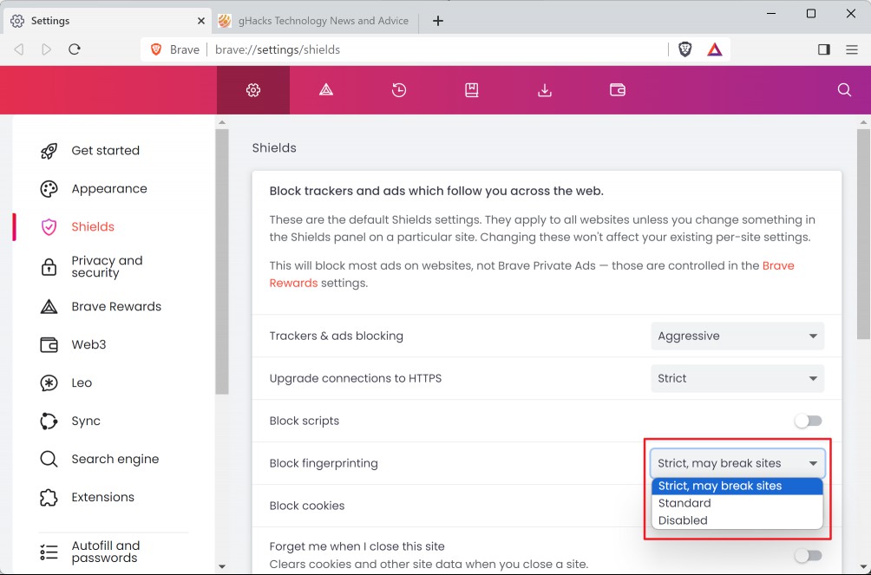The height and width of the screenshot is (575, 871).
Task: Open the History clock icon in top bar
Action: 399,90
